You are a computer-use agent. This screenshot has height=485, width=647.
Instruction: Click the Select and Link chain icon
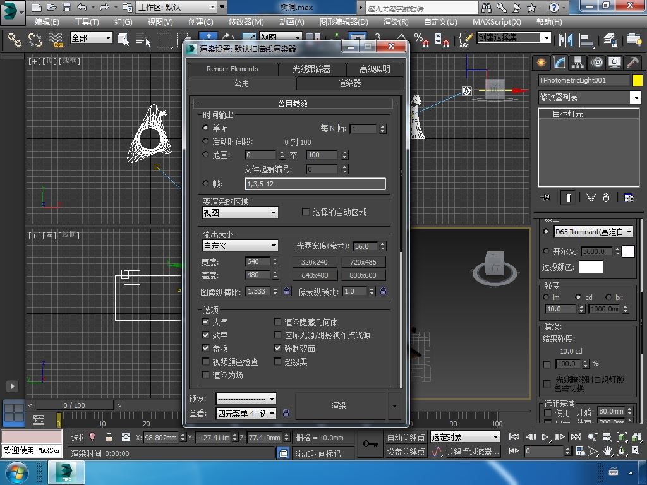15,40
